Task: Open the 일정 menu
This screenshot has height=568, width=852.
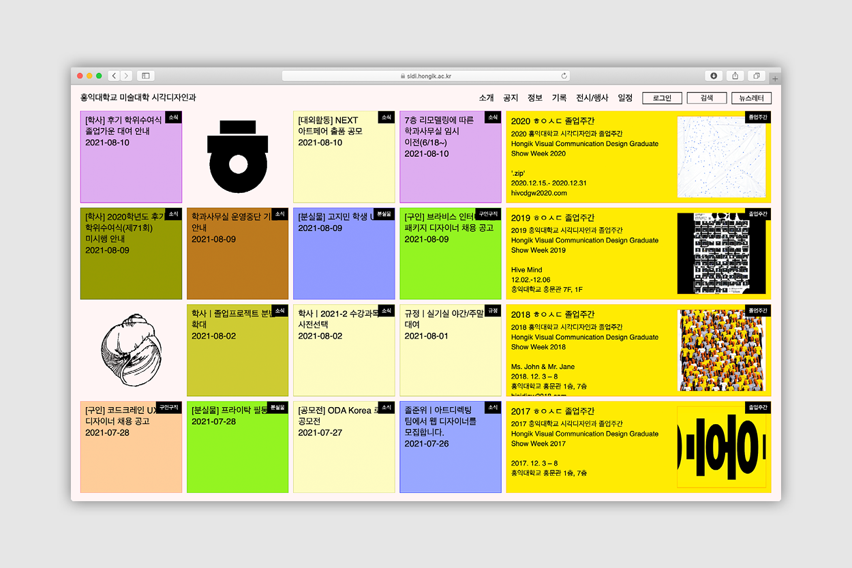Action: 625,98
